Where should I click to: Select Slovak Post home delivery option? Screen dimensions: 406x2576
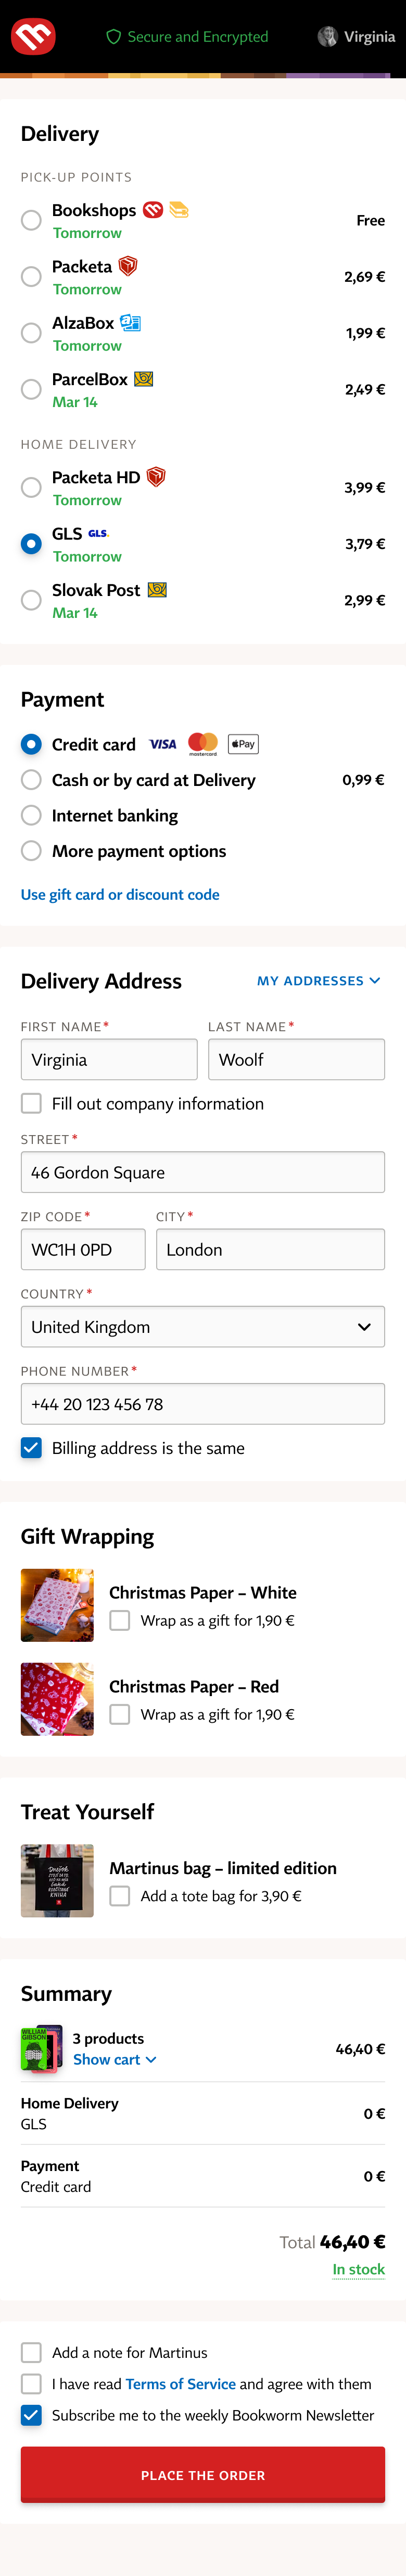point(31,600)
